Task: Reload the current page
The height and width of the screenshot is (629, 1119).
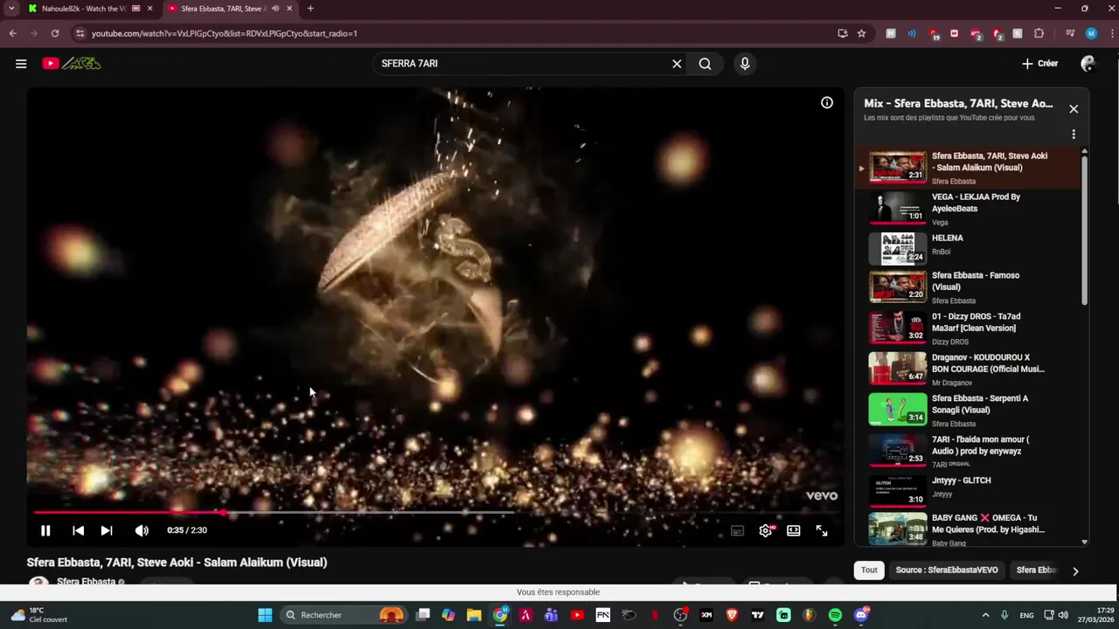Action: click(55, 33)
